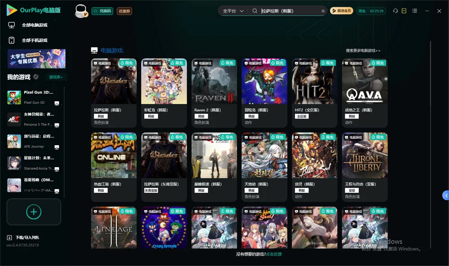Viewport: 449px width, 266px height.
Task: Click the 优惠券 button
Action: coord(124,11)
